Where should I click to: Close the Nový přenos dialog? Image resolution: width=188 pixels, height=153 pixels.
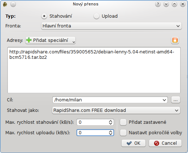coord(183,4)
